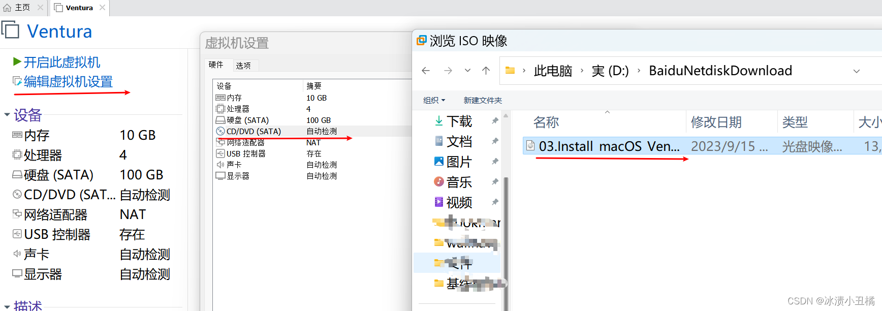The image size is (882, 311).
Task: Collapse the 描述 section
Action: pyautogui.click(x=7, y=306)
